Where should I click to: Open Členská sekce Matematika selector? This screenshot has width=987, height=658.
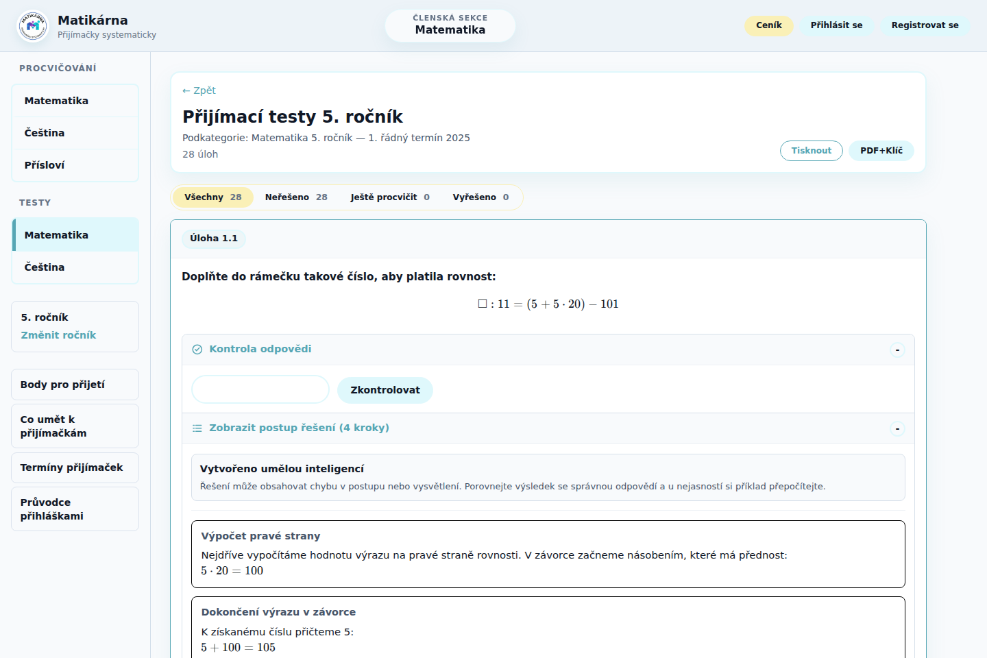(x=450, y=25)
